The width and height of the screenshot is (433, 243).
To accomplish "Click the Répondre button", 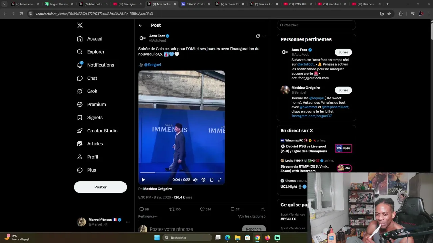I will (x=254, y=229).
